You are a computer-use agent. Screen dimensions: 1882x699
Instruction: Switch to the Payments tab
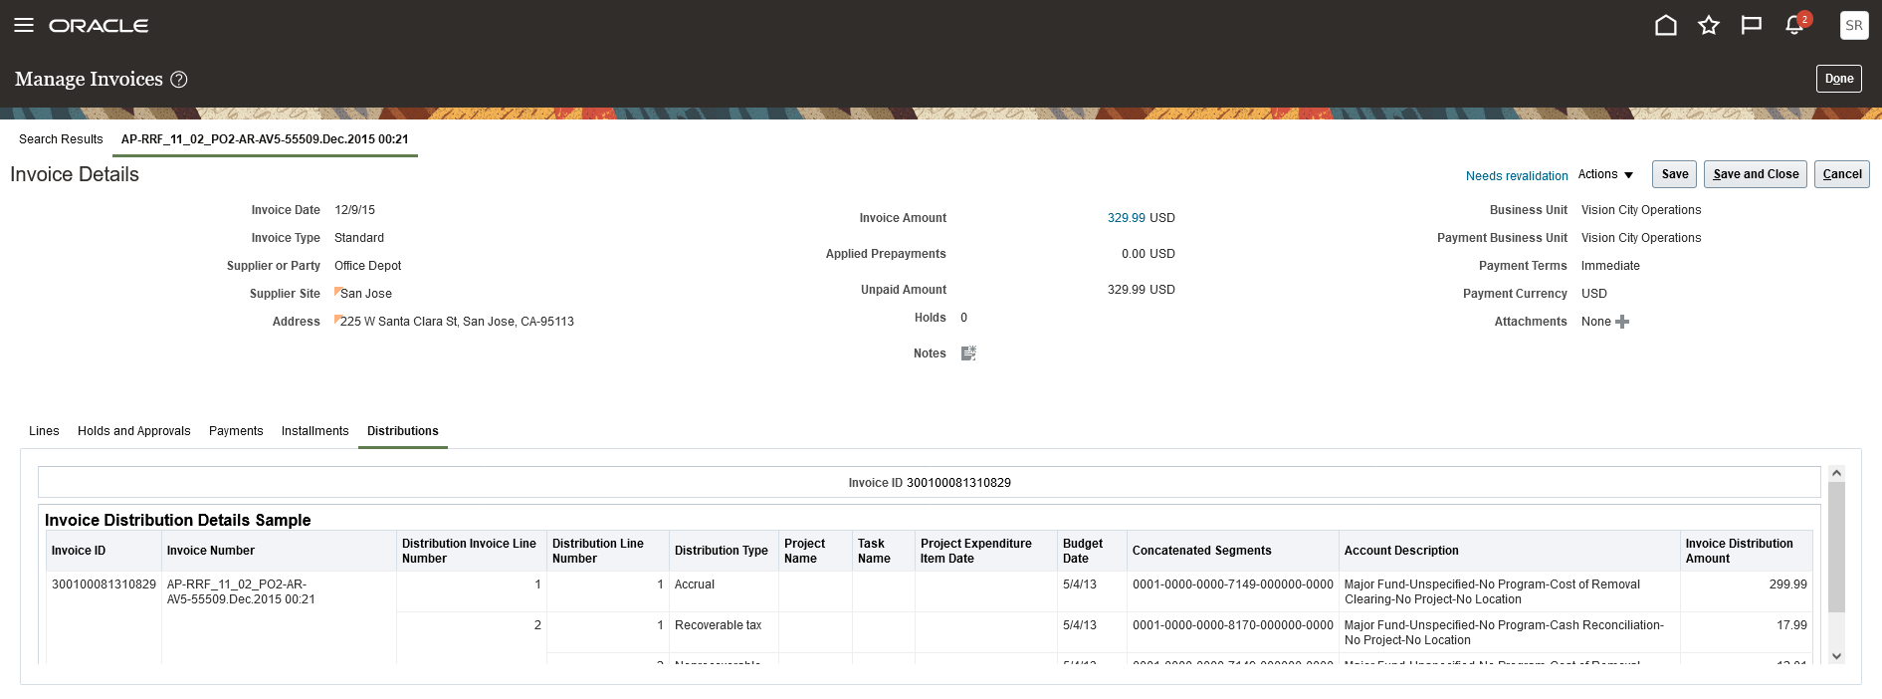coord(236,431)
